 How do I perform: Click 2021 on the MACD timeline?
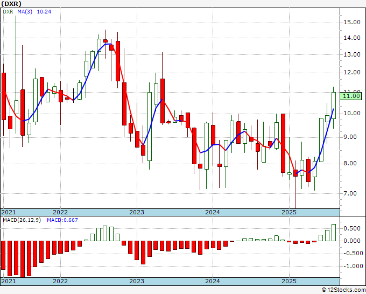[x=9, y=281]
